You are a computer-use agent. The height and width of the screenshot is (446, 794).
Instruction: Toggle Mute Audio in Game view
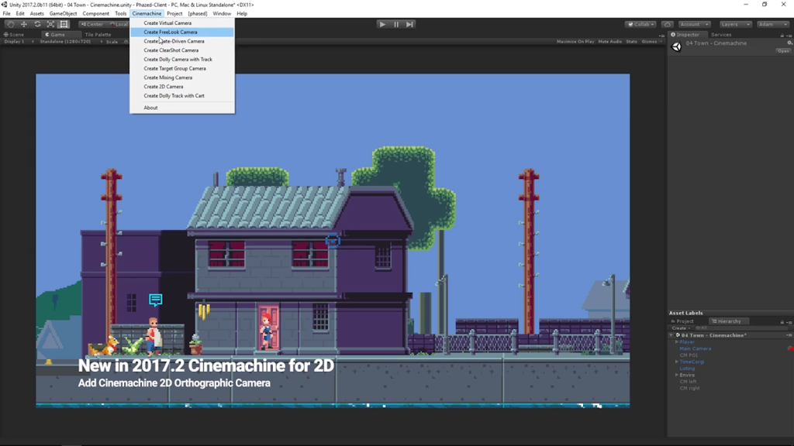[x=609, y=42]
